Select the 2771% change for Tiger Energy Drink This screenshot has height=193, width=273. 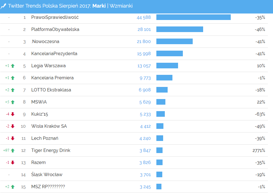[x=259, y=151]
